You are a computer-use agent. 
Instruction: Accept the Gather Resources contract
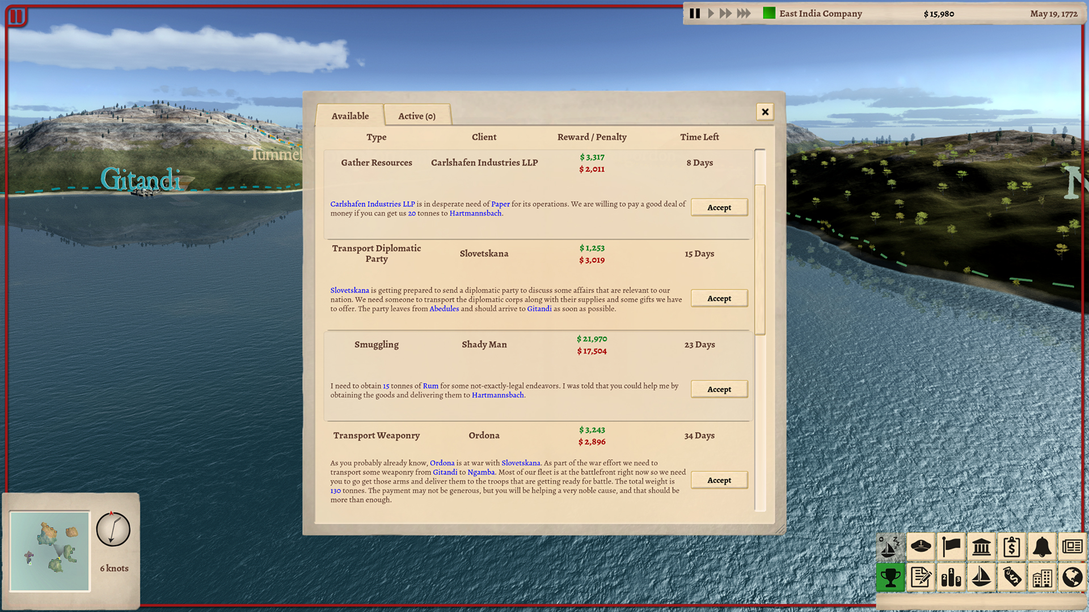(x=719, y=207)
